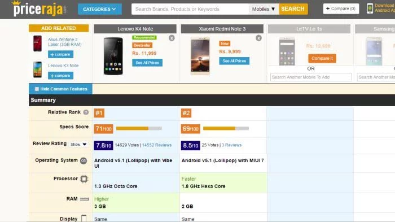Remove Lenovo K4 Note with the X icon
Screen dimensions: 395x222
(172, 38)
